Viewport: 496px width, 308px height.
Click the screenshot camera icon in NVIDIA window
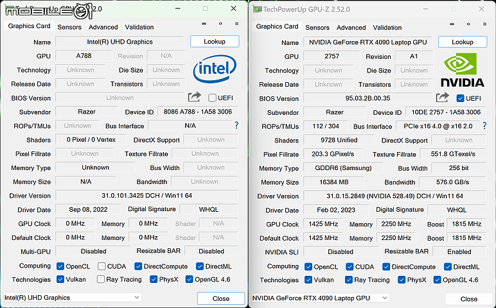point(452,24)
